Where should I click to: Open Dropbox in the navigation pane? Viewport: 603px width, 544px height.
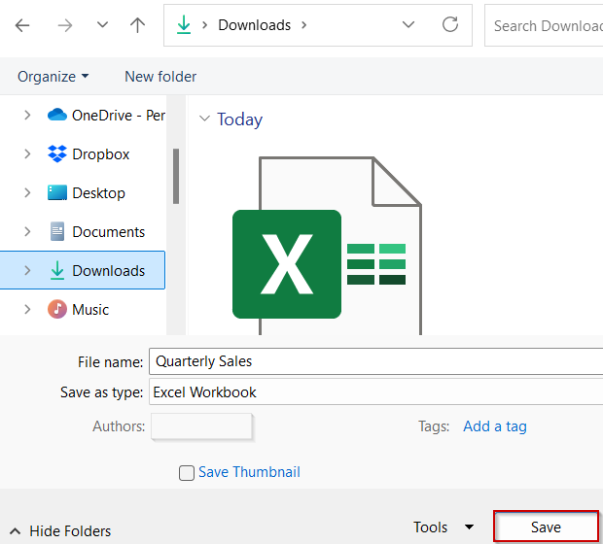click(101, 154)
